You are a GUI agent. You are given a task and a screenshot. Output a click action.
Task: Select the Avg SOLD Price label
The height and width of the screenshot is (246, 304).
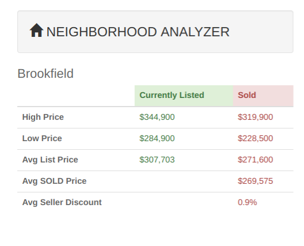pyautogui.click(x=55, y=181)
